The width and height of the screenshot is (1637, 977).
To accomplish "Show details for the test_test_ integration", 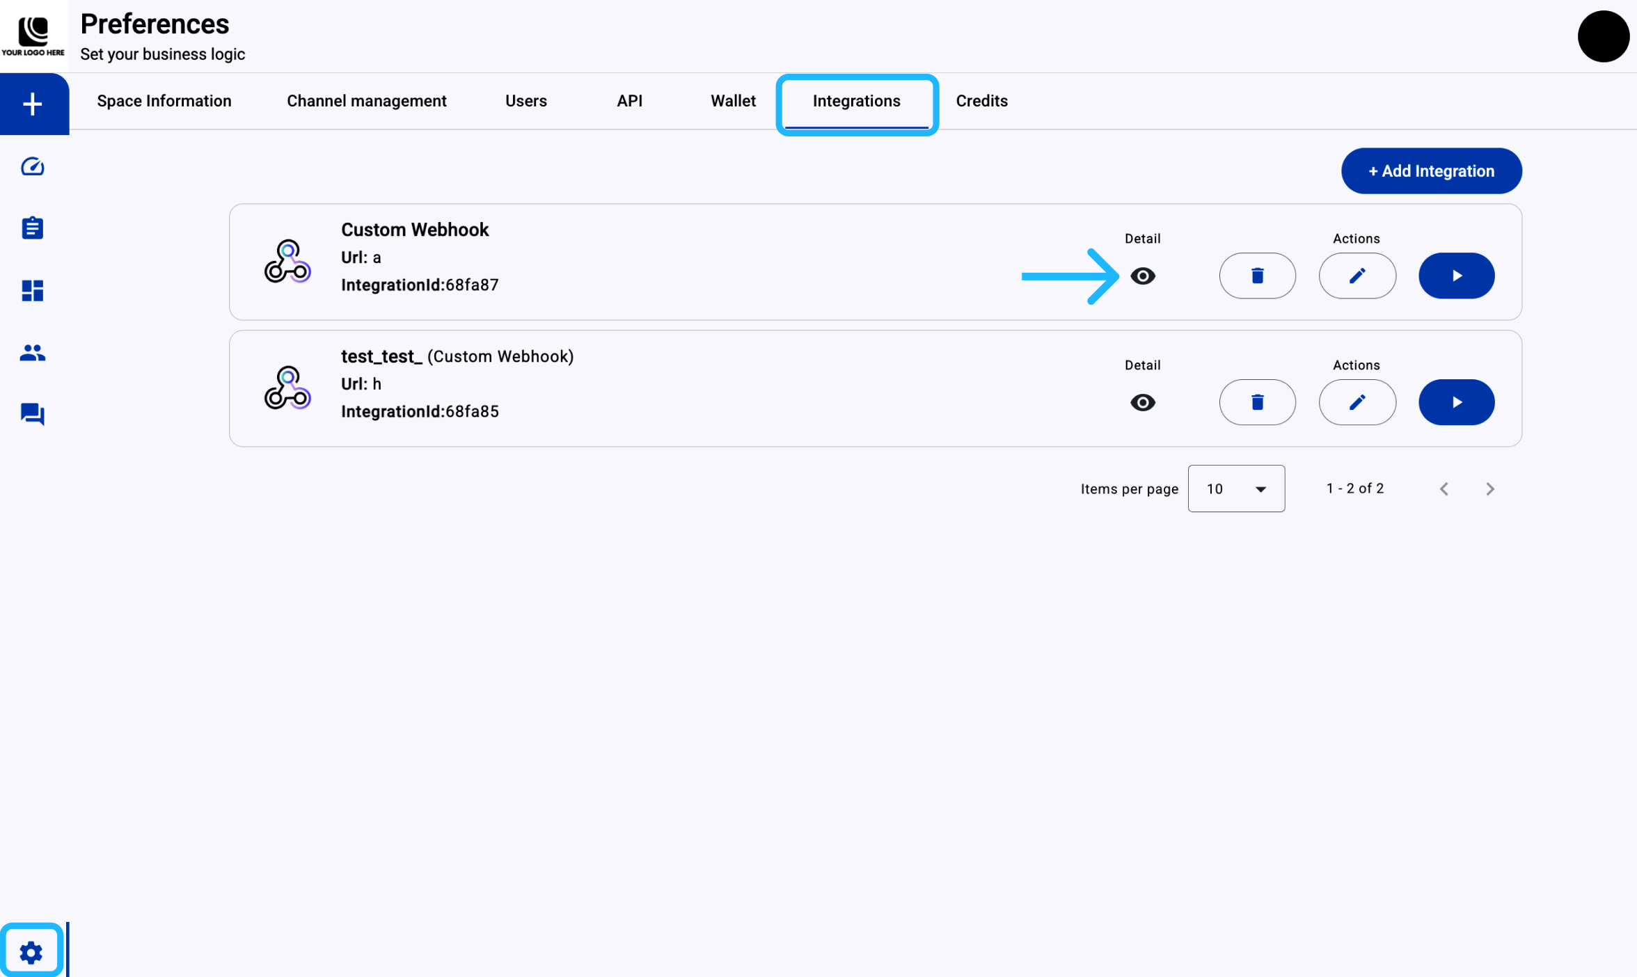I will (1142, 403).
